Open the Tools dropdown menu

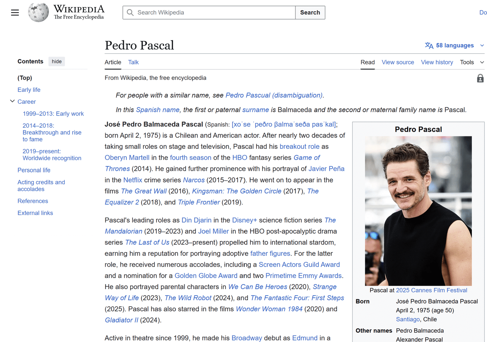(471, 62)
